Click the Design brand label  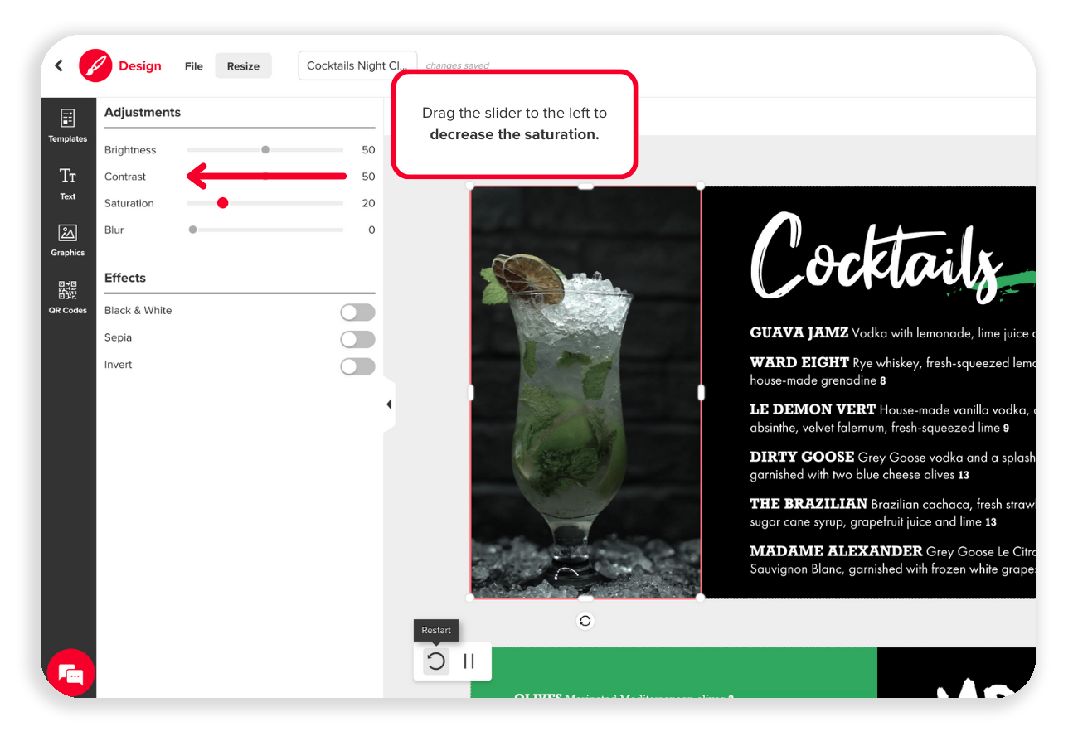point(140,66)
